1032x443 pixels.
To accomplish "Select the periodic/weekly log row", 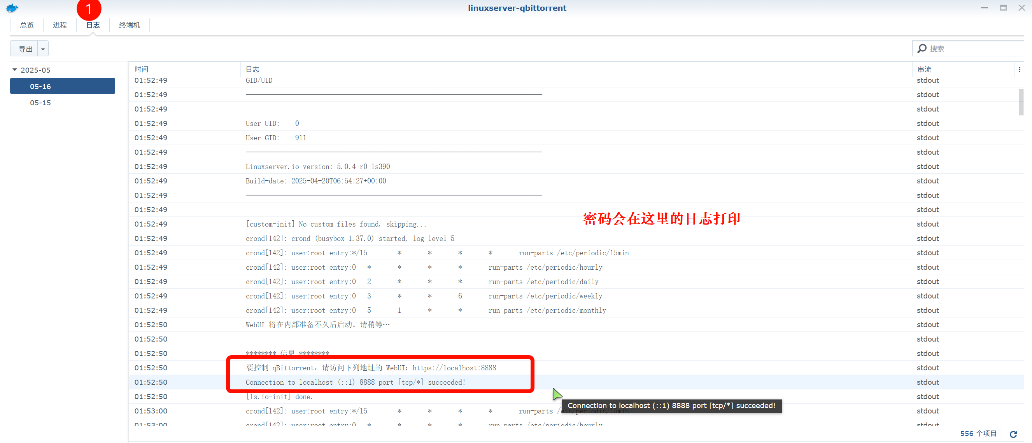I will point(576,296).
